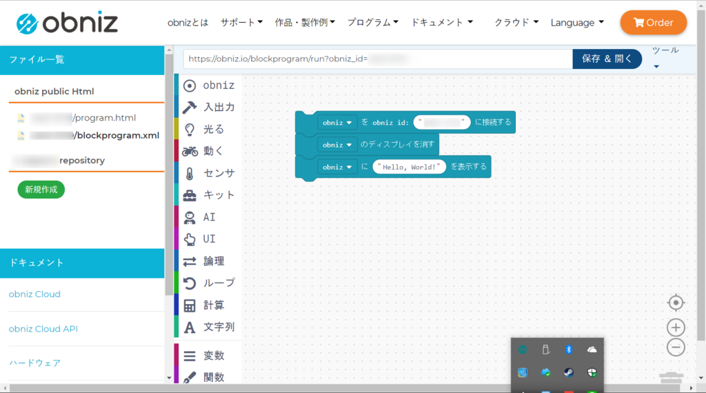706x393 pixels.
Task: Select the のディスプレイを消す block
Action: click(397, 145)
